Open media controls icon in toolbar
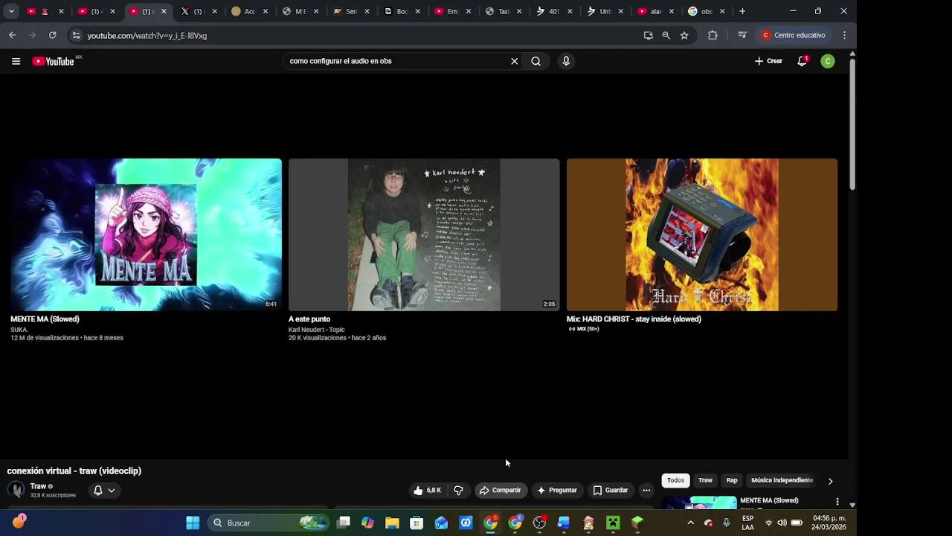This screenshot has width=952, height=536. tap(742, 35)
